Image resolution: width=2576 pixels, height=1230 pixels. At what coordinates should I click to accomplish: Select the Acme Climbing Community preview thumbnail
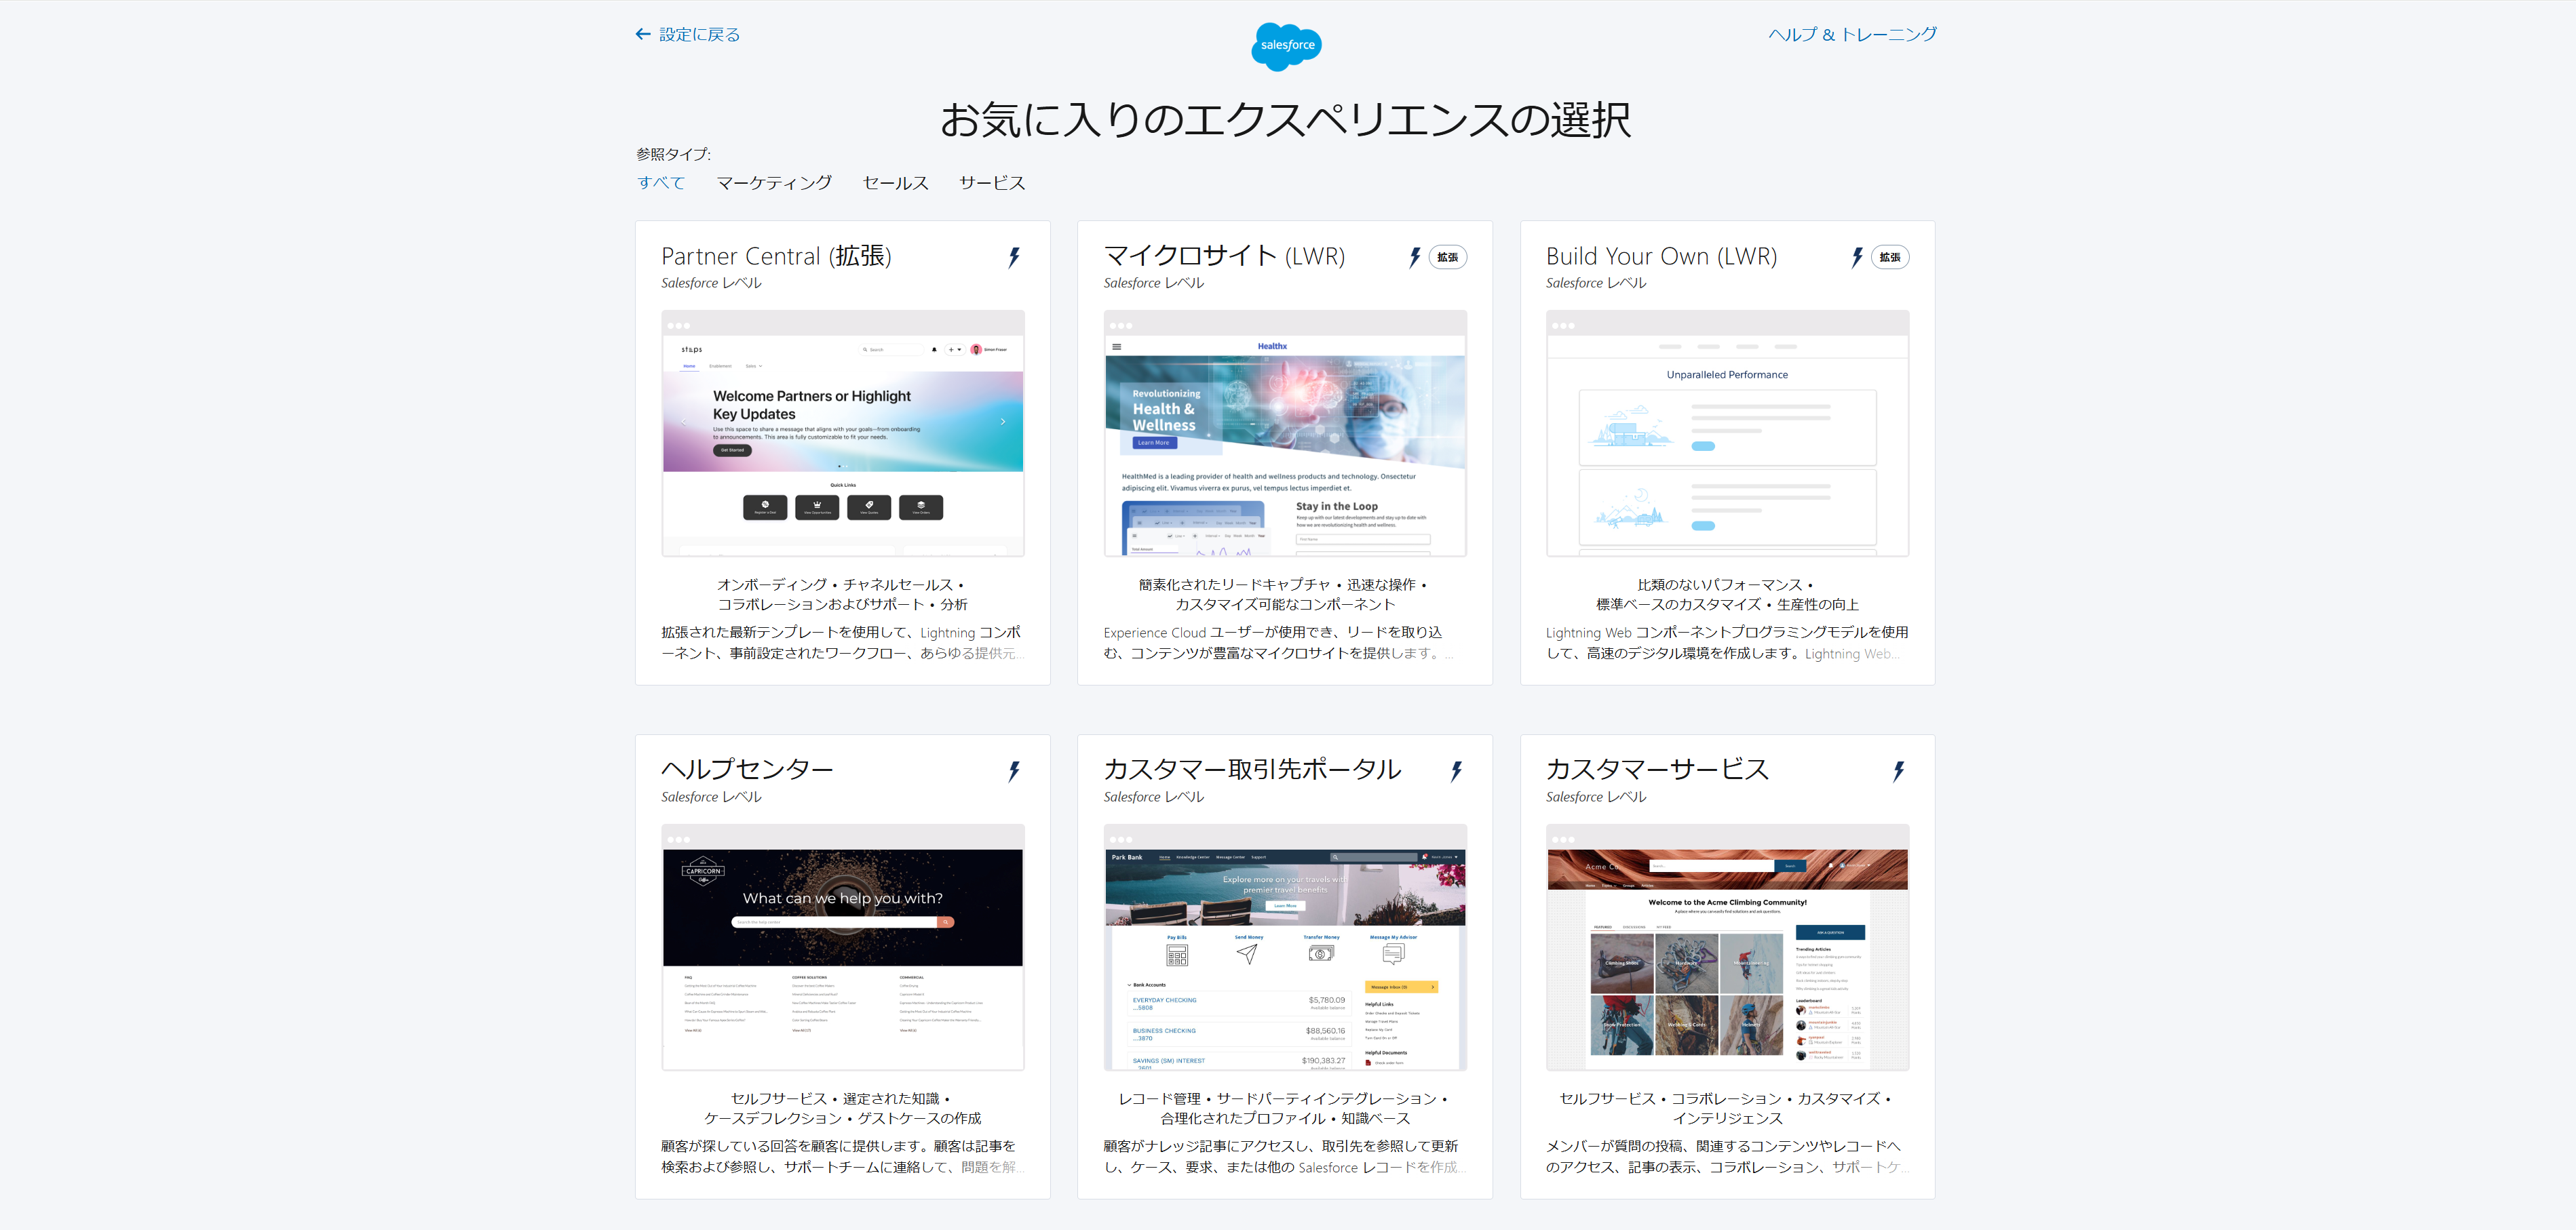pyautogui.click(x=1727, y=947)
